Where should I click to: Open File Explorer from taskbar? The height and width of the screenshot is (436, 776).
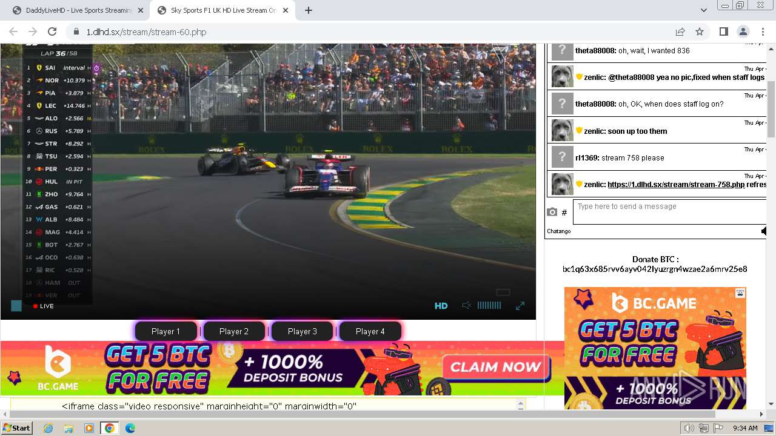[69, 428]
